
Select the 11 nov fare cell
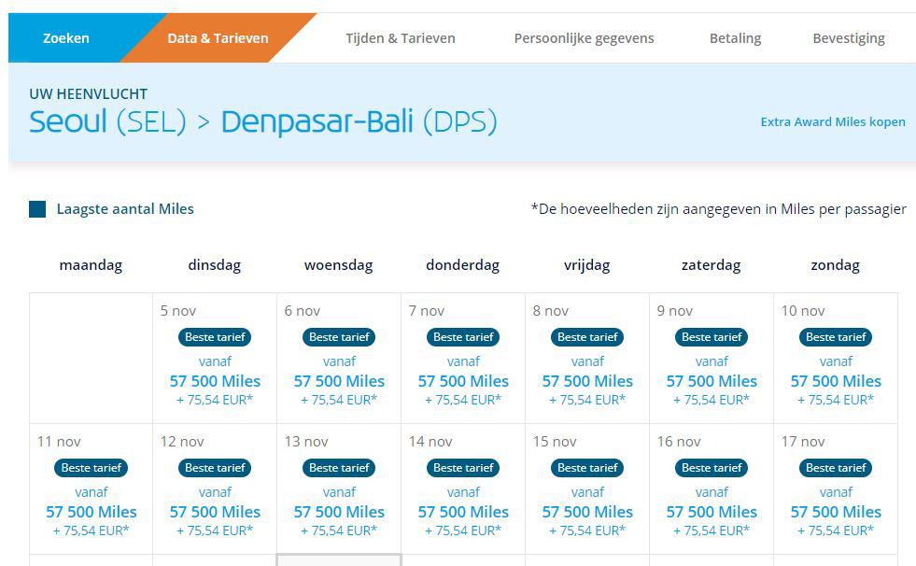click(91, 489)
